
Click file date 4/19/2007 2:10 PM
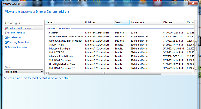click(173, 33)
